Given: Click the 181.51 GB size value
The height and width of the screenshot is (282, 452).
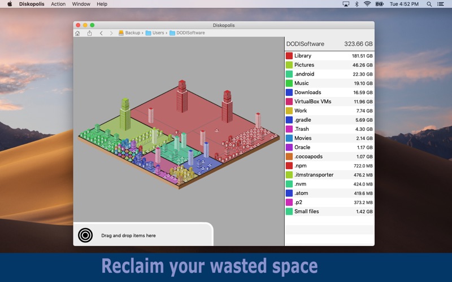Looking at the screenshot, I should 362,56.
